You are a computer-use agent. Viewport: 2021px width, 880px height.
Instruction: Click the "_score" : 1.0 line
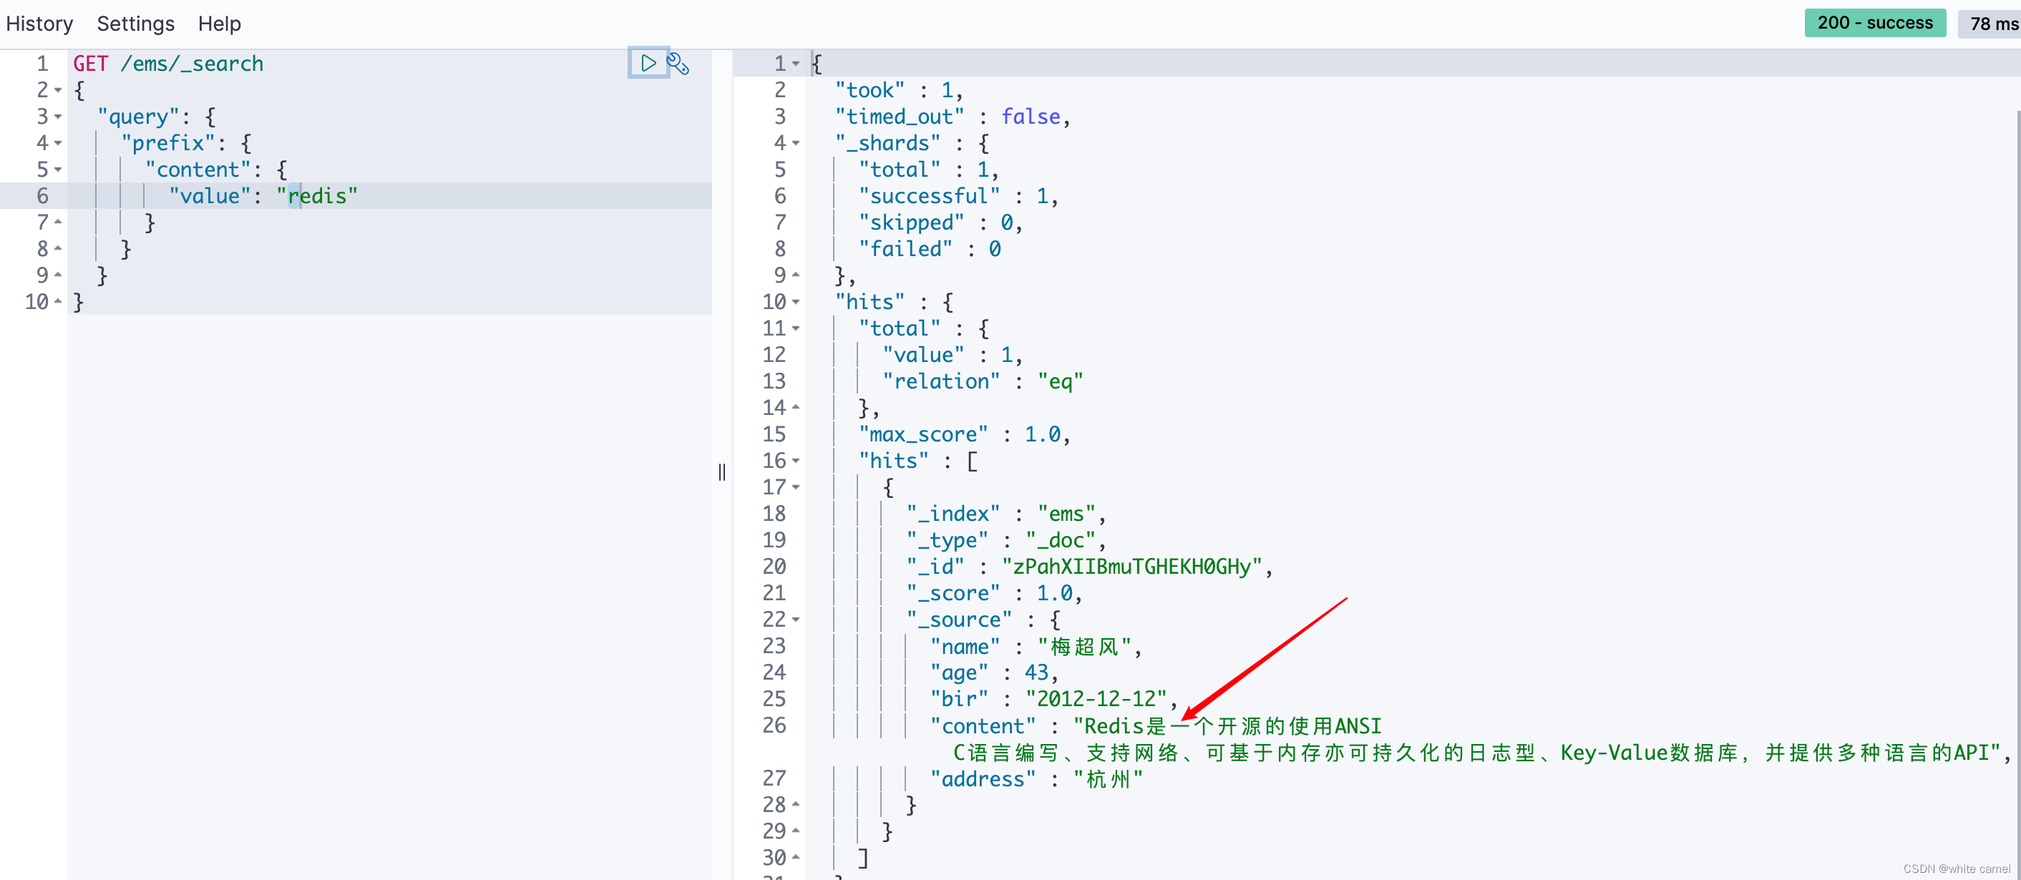pos(994,594)
